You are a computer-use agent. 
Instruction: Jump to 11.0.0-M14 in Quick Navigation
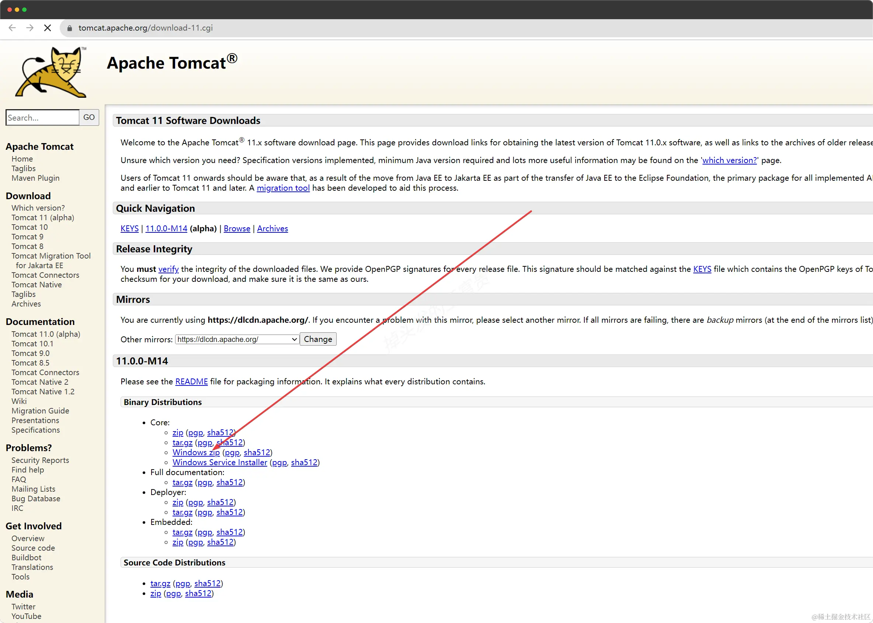(166, 229)
